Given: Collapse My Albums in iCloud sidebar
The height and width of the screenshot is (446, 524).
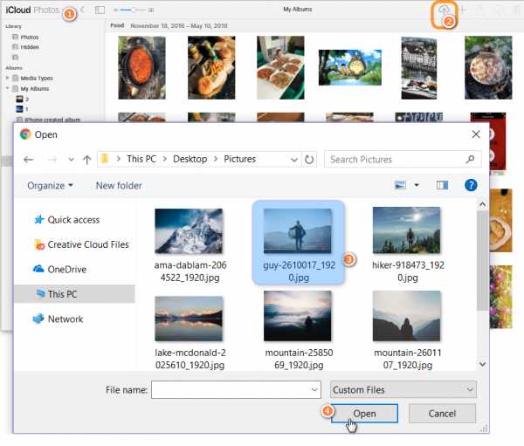Looking at the screenshot, I should coord(7,88).
